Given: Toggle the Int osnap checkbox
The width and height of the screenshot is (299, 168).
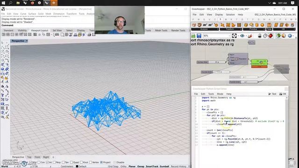Looking at the screenshot, I should [47, 162].
